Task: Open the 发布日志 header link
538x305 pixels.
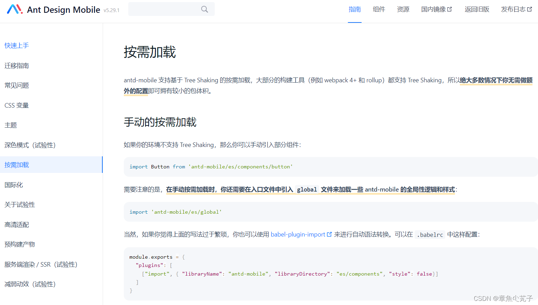Action: pyautogui.click(x=516, y=9)
